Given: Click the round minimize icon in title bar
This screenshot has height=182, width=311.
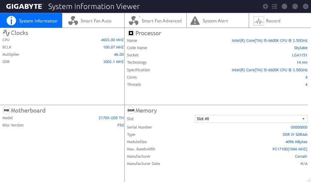Looking at the screenshot, I should click(284, 6).
